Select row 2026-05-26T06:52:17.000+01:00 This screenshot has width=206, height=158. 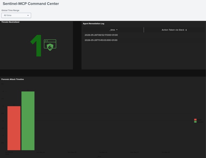(x=144, y=35)
